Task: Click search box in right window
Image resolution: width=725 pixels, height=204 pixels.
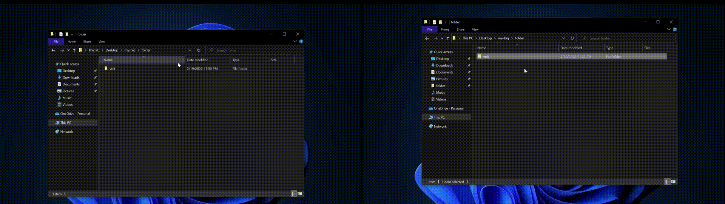Action: click(x=627, y=38)
